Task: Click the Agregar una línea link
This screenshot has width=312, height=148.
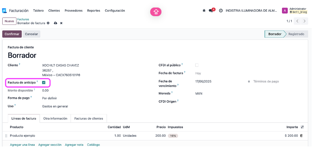Action: 22,145
